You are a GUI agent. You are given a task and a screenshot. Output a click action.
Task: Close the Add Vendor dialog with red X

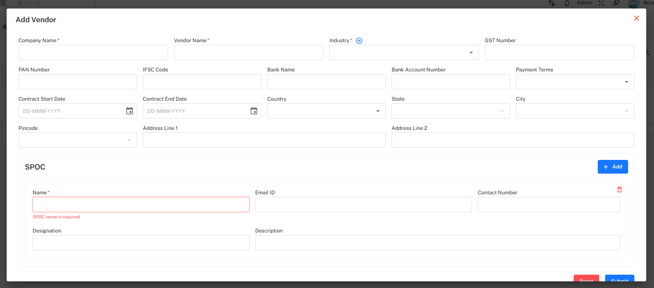(x=637, y=18)
